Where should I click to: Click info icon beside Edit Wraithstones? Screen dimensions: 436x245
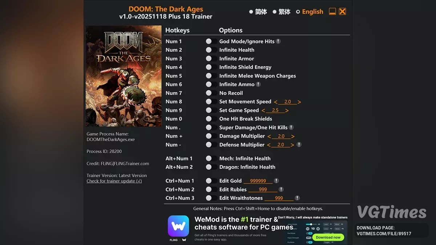tap(297, 198)
